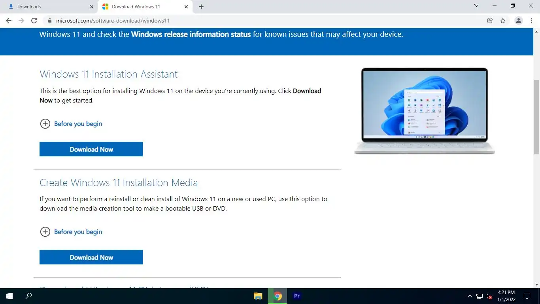This screenshot has height=304, width=540.
Task: Click Create Windows 11 Installation Media heading
Action: (x=119, y=182)
